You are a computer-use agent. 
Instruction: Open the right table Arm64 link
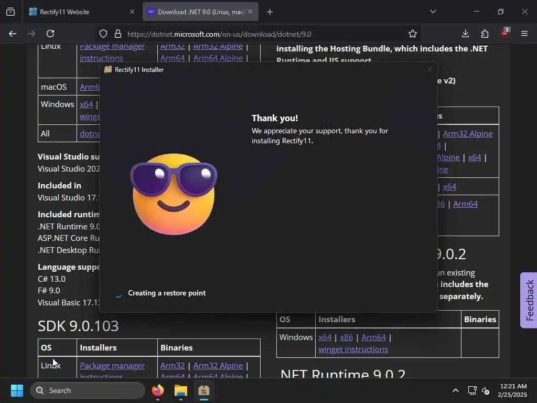465,204
